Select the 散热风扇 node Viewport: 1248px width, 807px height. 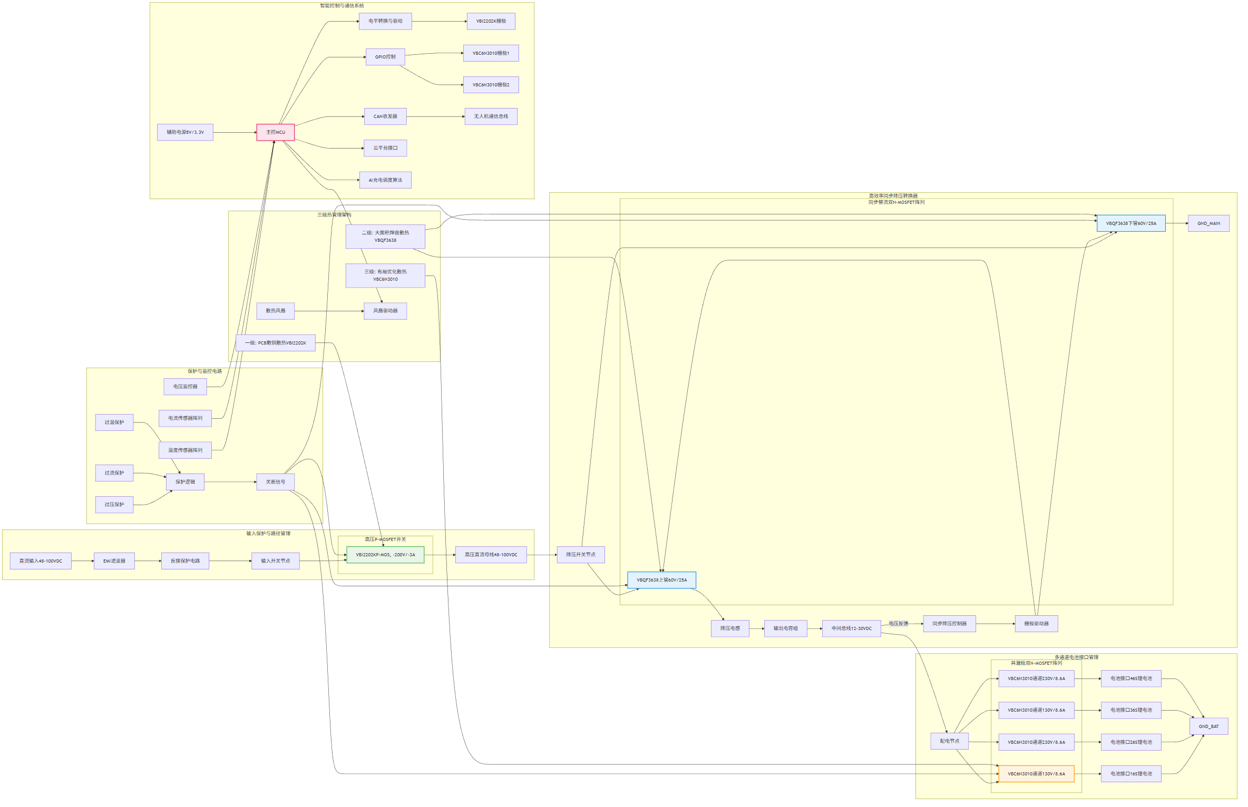[275, 311]
